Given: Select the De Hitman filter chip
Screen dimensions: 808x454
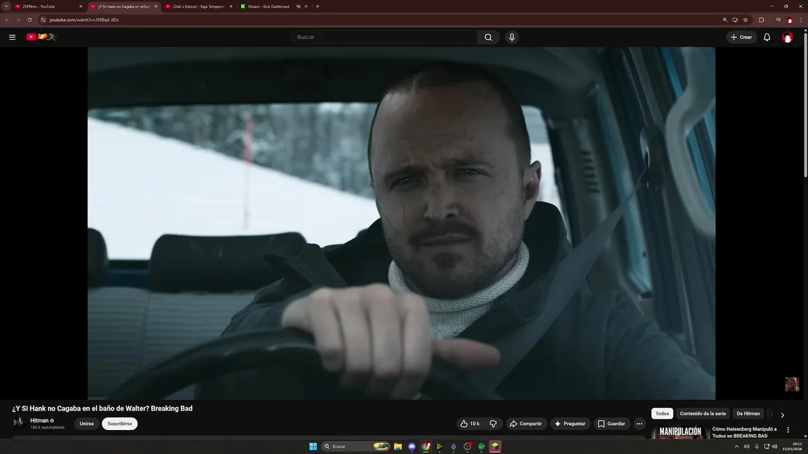Looking at the screenshot, I should pos(748,414).
